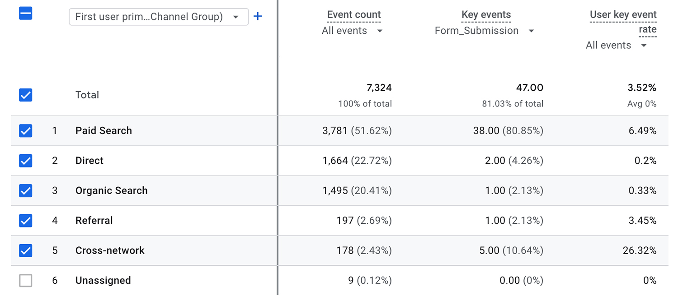This screenshot has height=301, width=678.
Task: Open the primary dimension selector dropdown
Action: click(158, 16)
